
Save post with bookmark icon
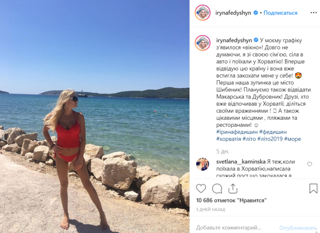pos(313,188)
